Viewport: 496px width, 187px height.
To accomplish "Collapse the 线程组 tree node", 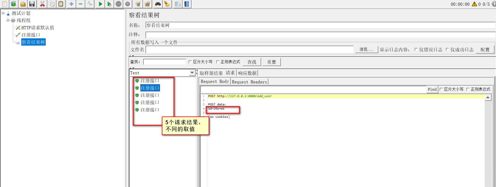I will [x=8, y=20].
